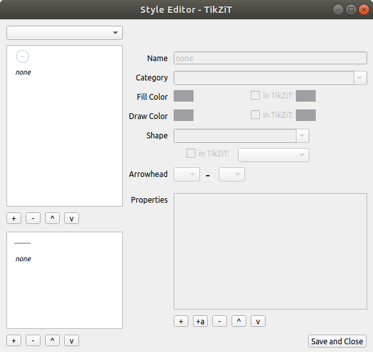The width and height of the screenshot is (373, 352).
Task: Click the Draw Color in TikZiT swatch
Action: (305, 115)
